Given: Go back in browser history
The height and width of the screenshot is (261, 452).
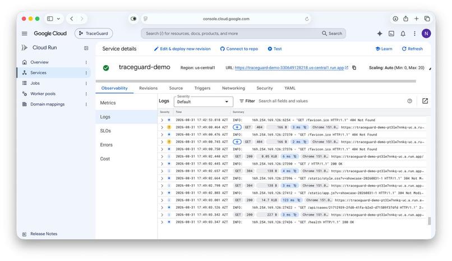Looking at the screenshot, I should click(71, 19).
